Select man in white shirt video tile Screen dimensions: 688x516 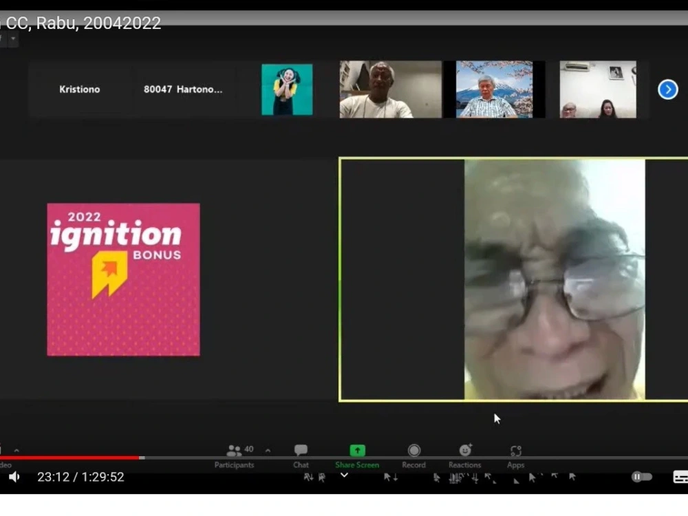[x=391, y=89]
